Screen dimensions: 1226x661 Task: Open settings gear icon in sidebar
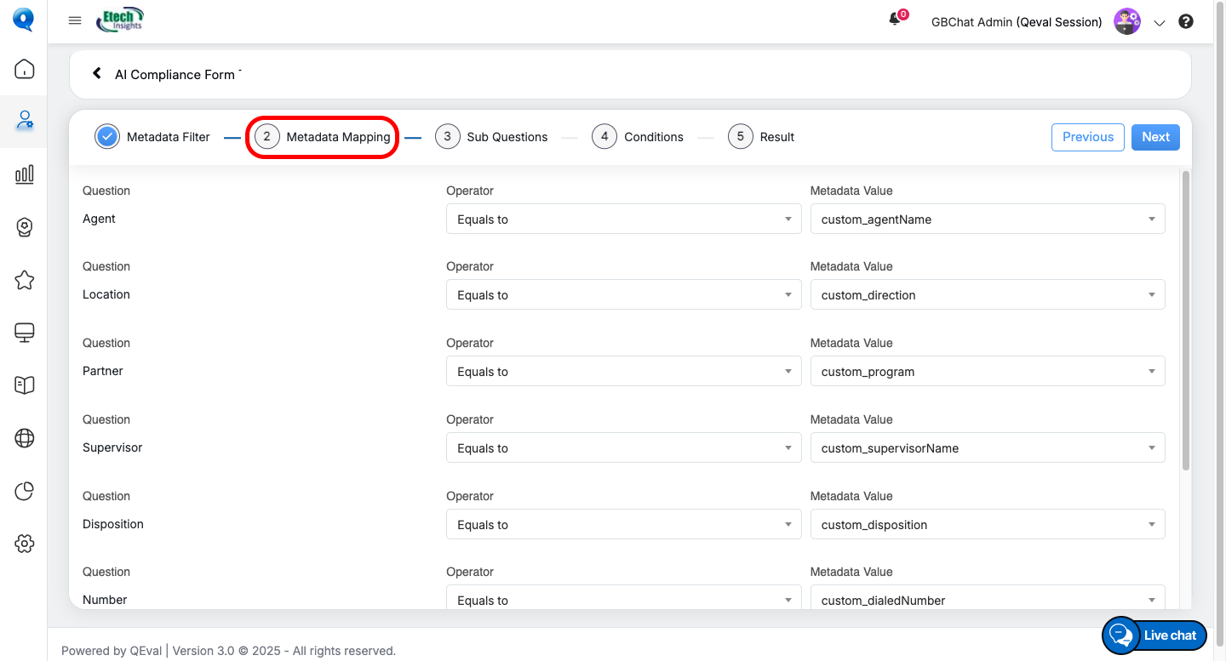pos(24,544)
